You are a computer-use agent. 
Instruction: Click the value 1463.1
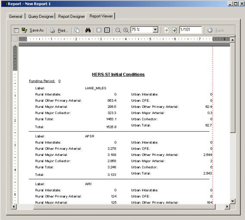tap(111, 119)
